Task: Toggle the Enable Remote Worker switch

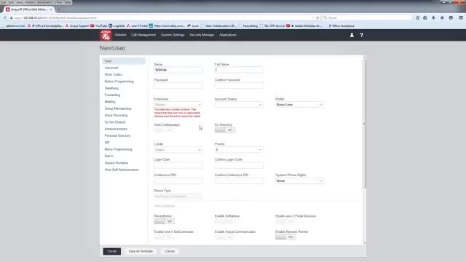Action: tap(285, 237)
